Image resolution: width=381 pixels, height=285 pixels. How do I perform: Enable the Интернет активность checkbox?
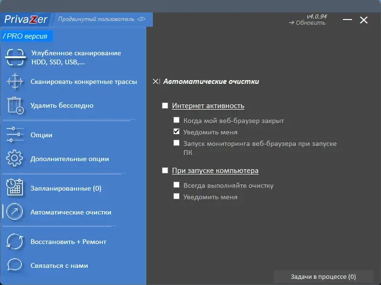click(165, 106)
